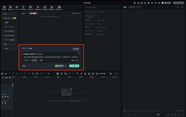Image resolution: width=186 pixels, height=117 pixels.
Task: Mute the オーディオ 1 track
Action: click(x=5, y=103)
